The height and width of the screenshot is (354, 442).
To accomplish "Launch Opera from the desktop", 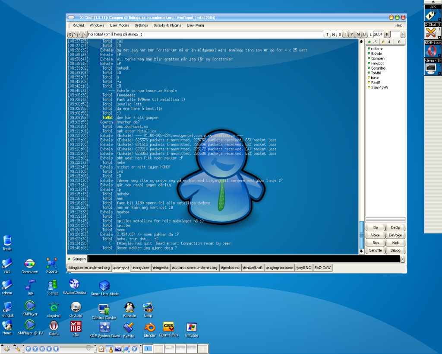I will [54, 328].
